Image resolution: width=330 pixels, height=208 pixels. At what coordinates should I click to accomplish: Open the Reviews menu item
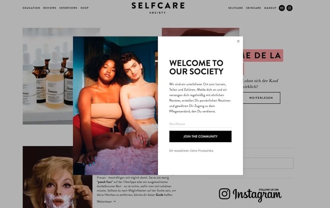[50, 8]
